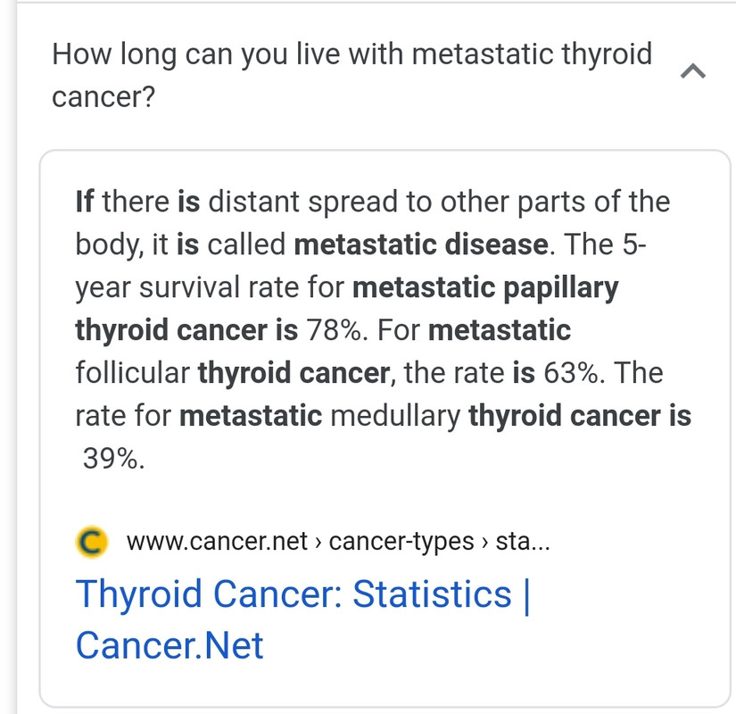Click the www.cancer.net breadcrumb URL
736x714 pixels.
[x=217, y=542]
